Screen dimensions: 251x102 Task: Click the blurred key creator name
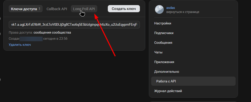point(31,39)
